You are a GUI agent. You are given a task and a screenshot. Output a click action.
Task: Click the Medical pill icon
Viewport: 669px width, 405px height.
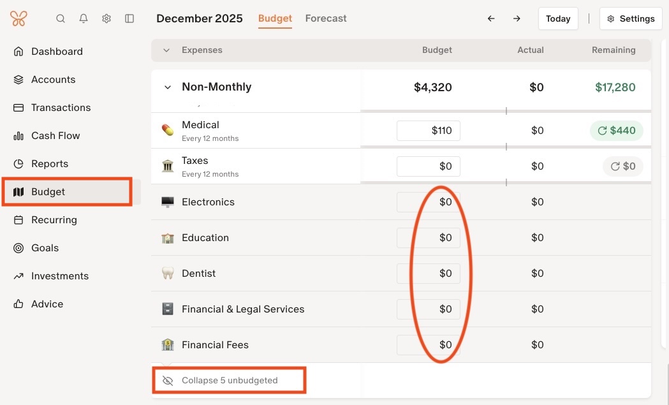coord(168,130)
